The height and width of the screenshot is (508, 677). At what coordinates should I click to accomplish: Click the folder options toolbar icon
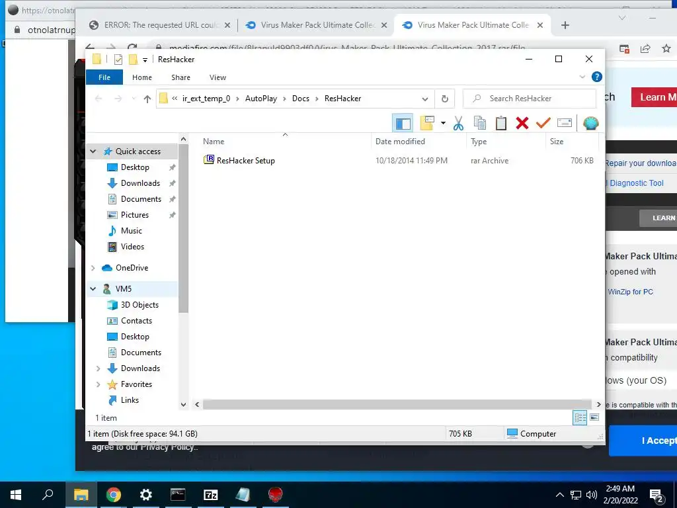pos(427,123)
